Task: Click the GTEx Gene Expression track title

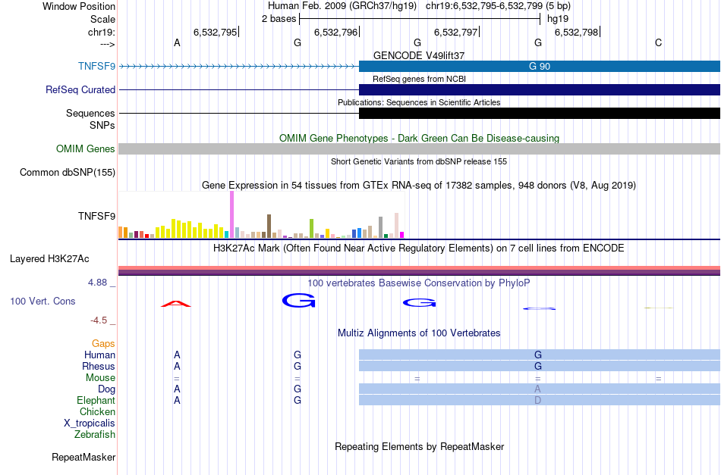Action: [419, 186]
